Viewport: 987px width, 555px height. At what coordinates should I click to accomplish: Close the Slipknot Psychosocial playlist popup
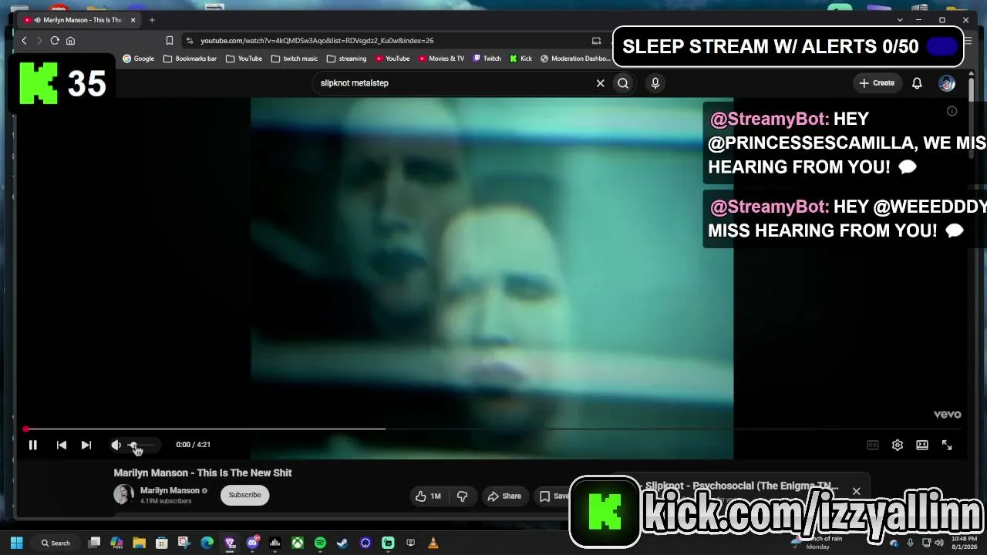pyautogui.click(x=856, y=491)
